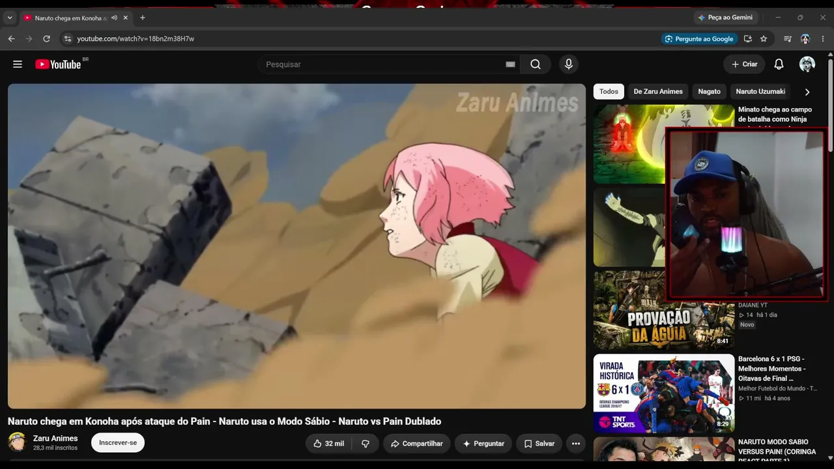Reload the YouTube page
Image resolution: width=834 pixels, height=469 pixels.
pos(46,39)
